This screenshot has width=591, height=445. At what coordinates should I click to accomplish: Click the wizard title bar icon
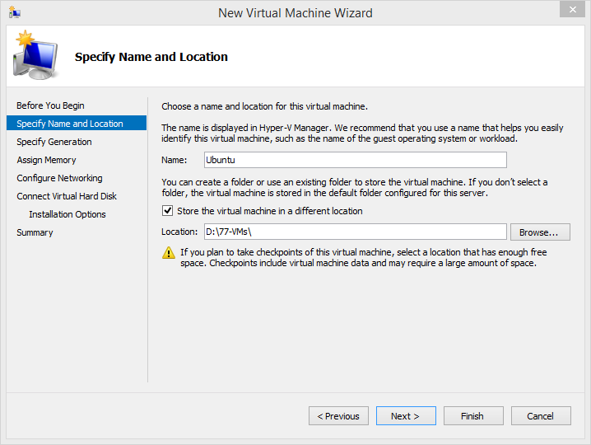(14, 12)
